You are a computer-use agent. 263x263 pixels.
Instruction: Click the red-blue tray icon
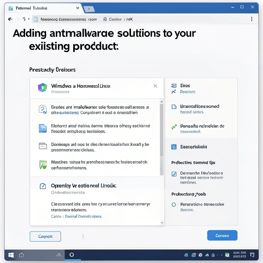(x=194, y=255)
